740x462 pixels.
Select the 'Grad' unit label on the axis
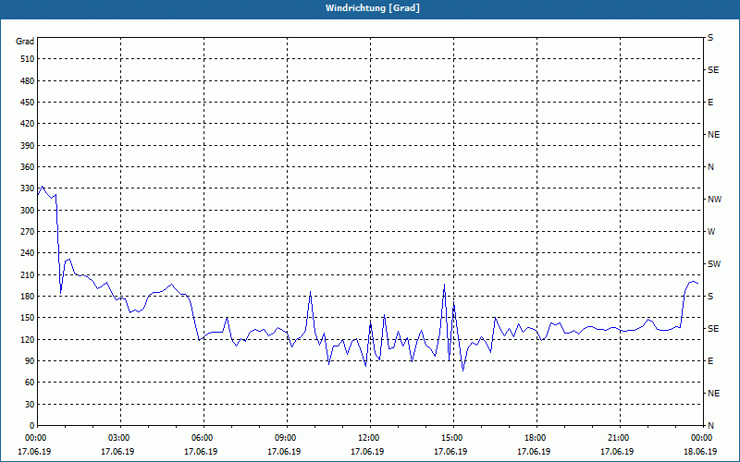coord(25,42)
